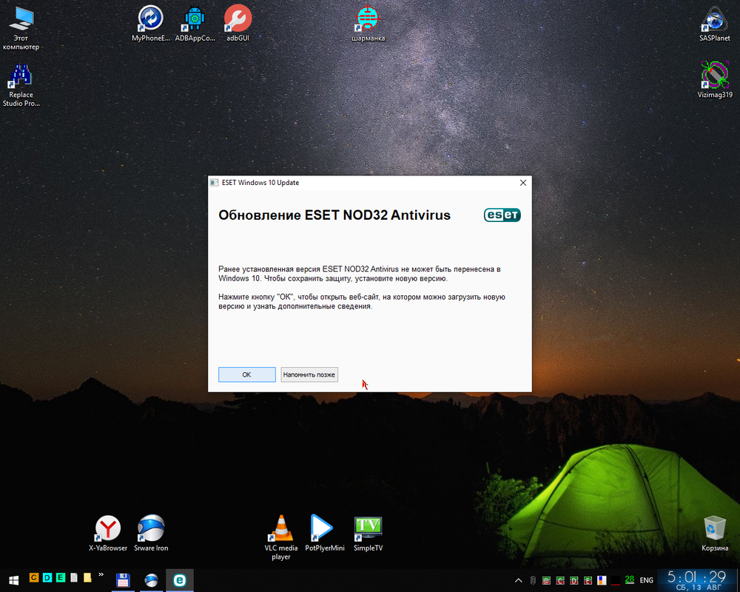The width and height of the screenshot is (740, 592).
Task: Launch SimpleTV desktop shortcut
Action: [368, 534]
